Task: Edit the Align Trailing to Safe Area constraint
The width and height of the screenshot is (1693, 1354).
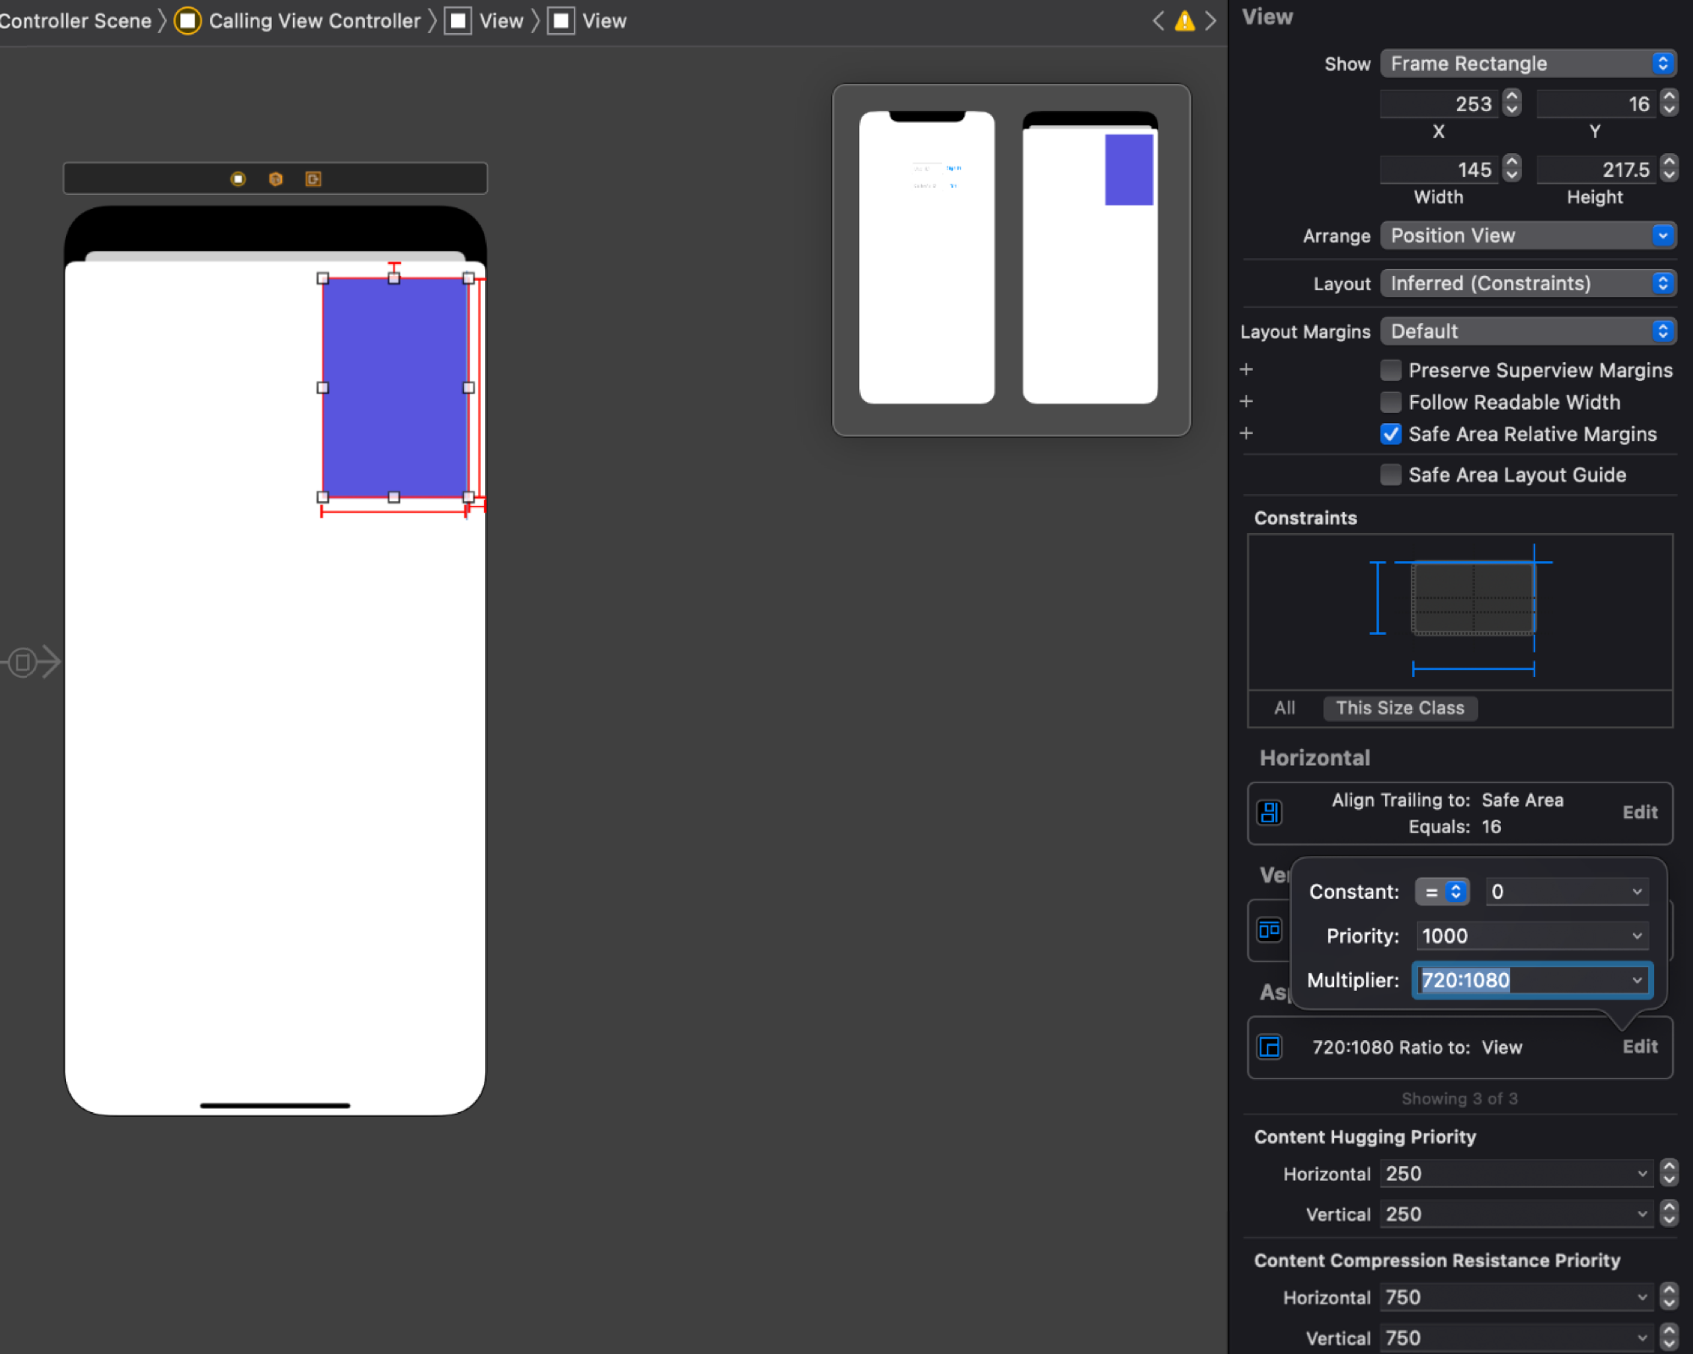Action: click(1640, 812)
